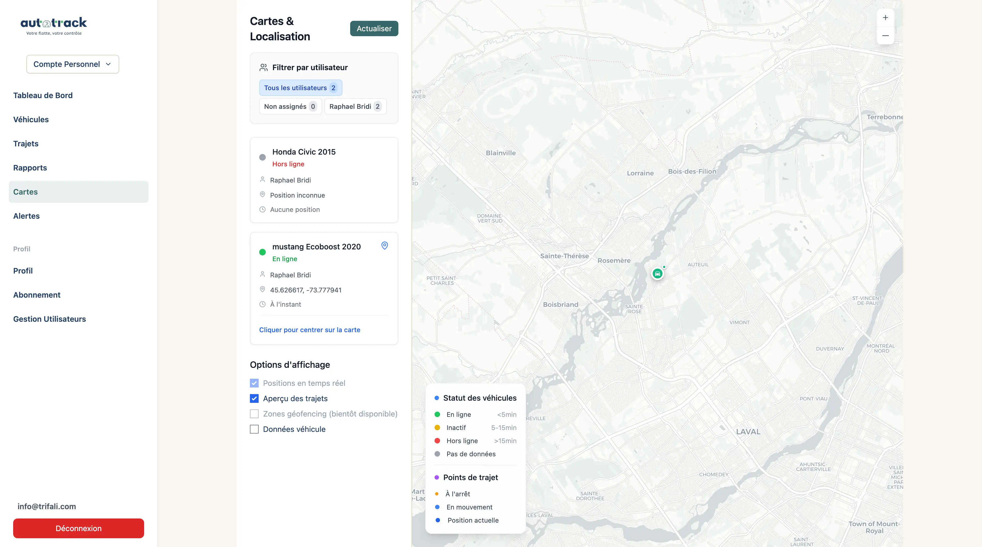982x547 pixels.
Task: Click the clock icon beside À l'instant
Action: click(x=262, y=304)
